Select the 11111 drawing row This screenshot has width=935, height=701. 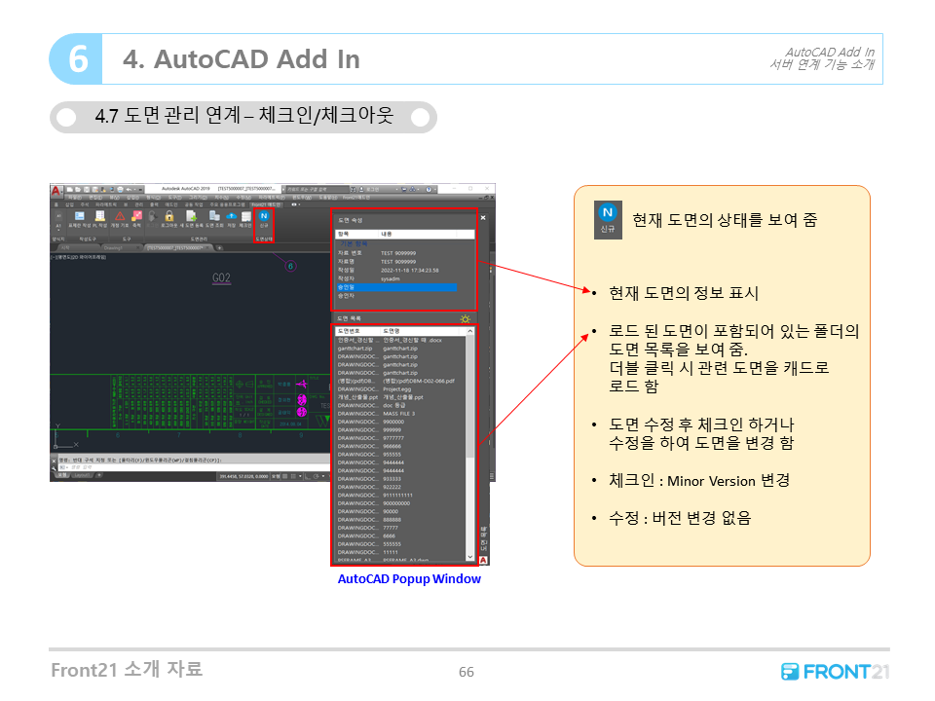tap(400, 553)
